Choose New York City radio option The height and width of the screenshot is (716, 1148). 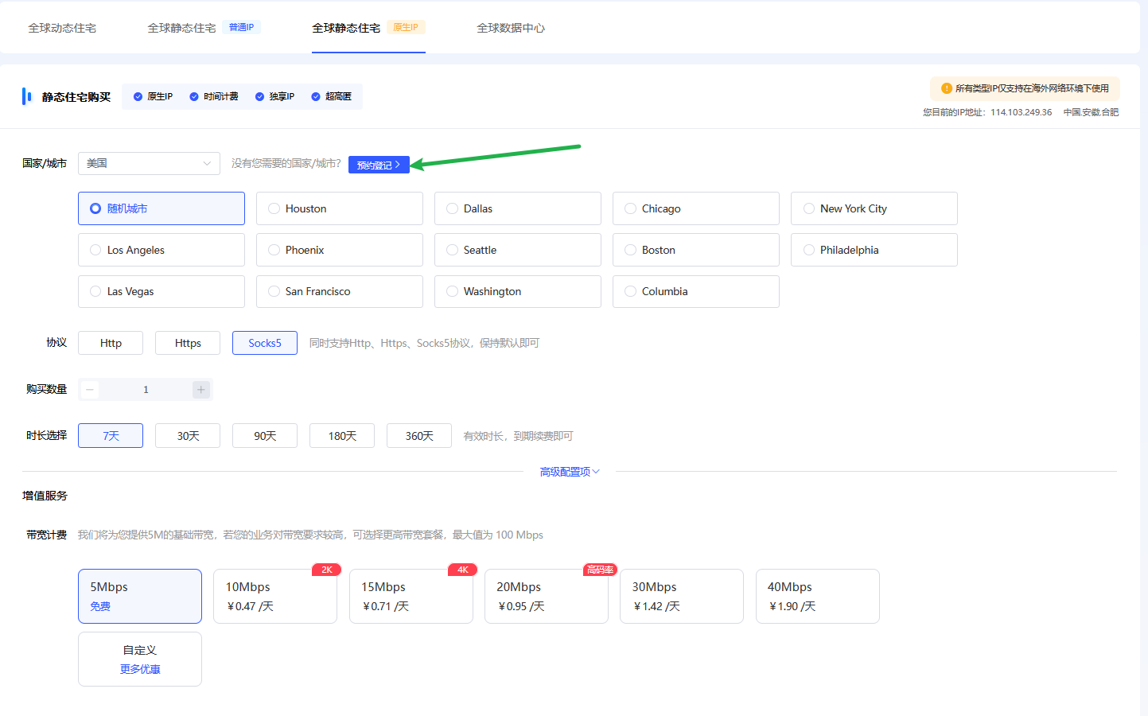[809, 208]
